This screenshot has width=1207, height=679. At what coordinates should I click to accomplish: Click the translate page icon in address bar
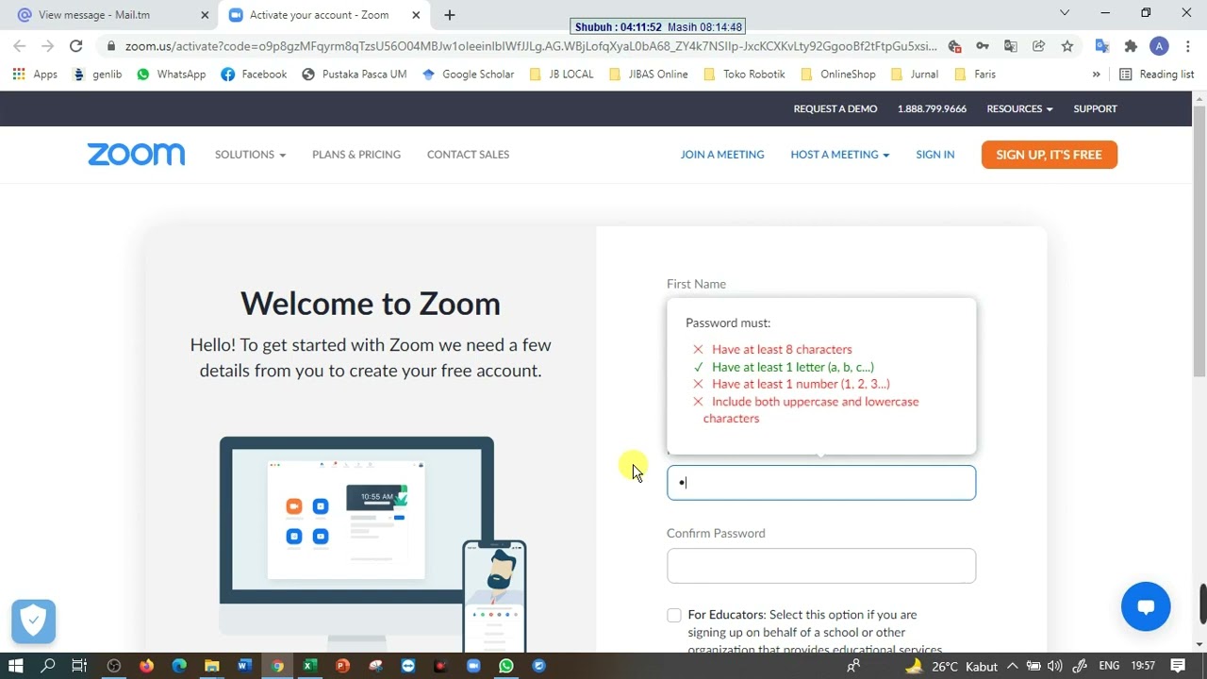click(x=1011, y=46)
